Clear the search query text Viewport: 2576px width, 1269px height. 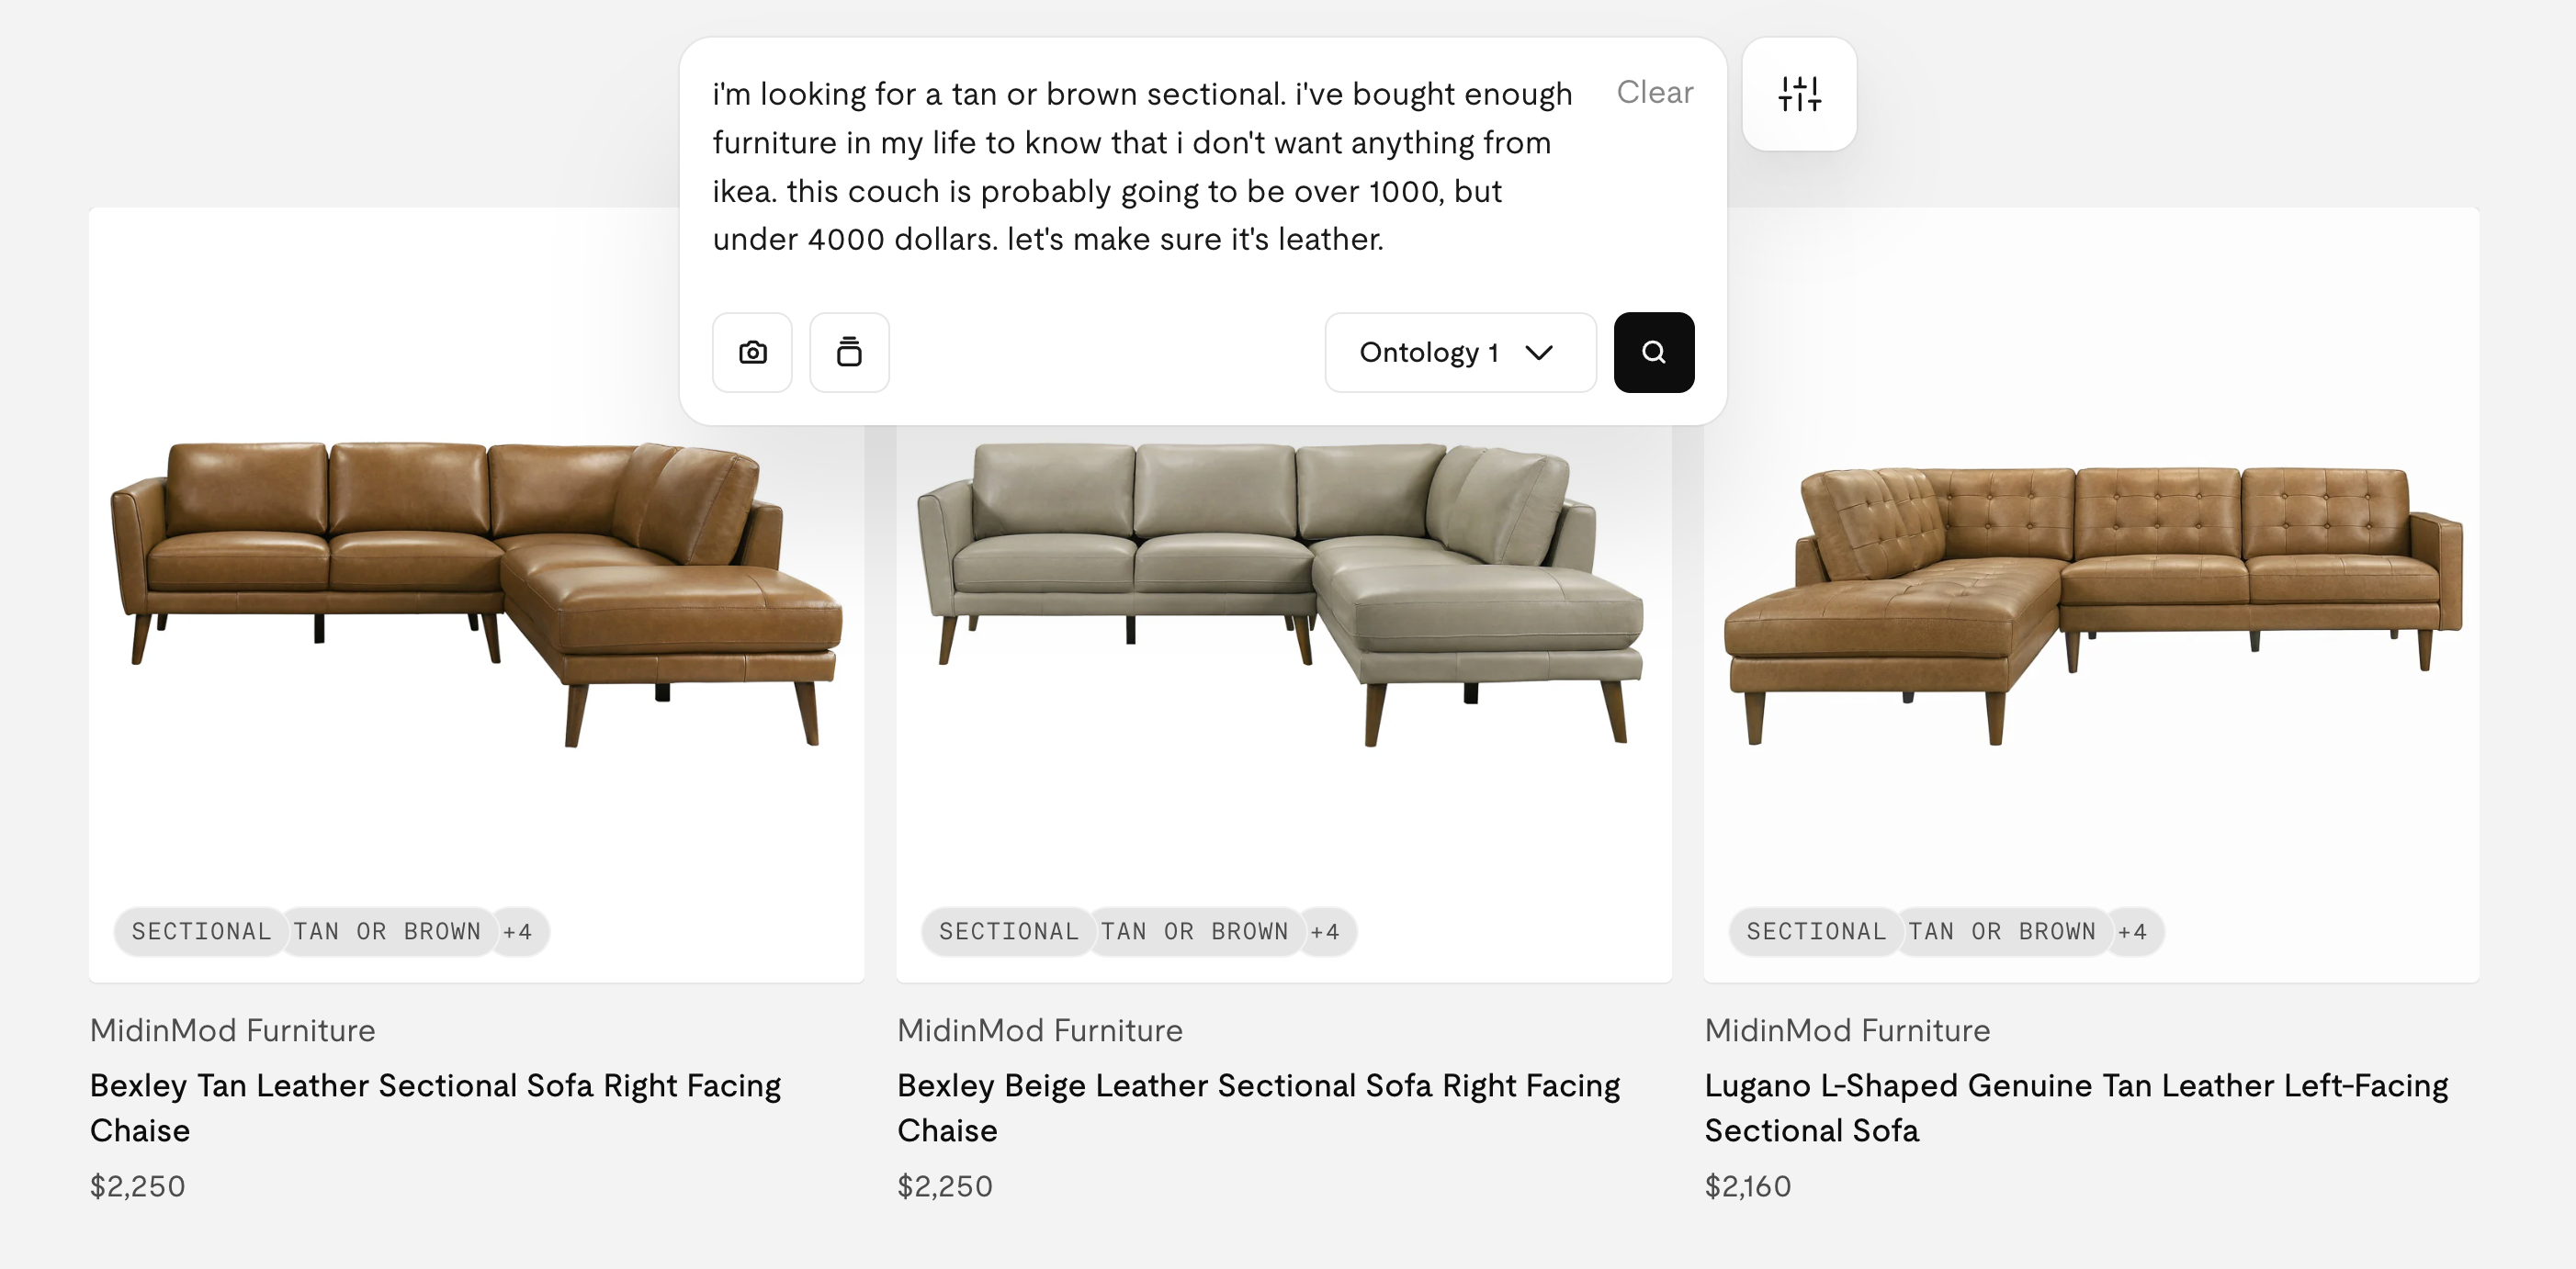[1655, 92]
